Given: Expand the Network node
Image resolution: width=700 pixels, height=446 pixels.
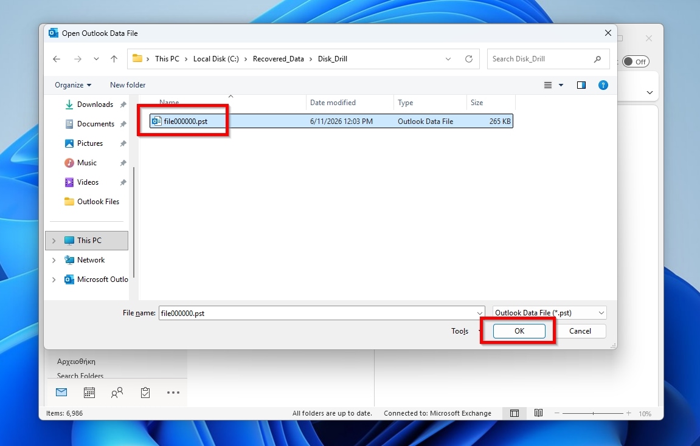Looking at the screenshot, I should [54, 260].
